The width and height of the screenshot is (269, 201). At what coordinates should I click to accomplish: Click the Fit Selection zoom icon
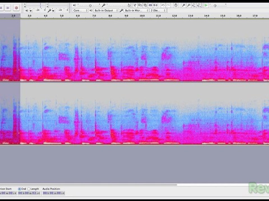coord(194,5)
